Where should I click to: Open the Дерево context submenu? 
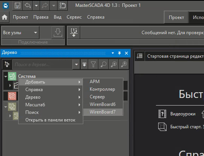tap(51, 97)
